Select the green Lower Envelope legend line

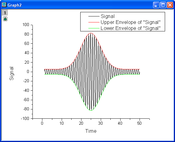point(94,28)
